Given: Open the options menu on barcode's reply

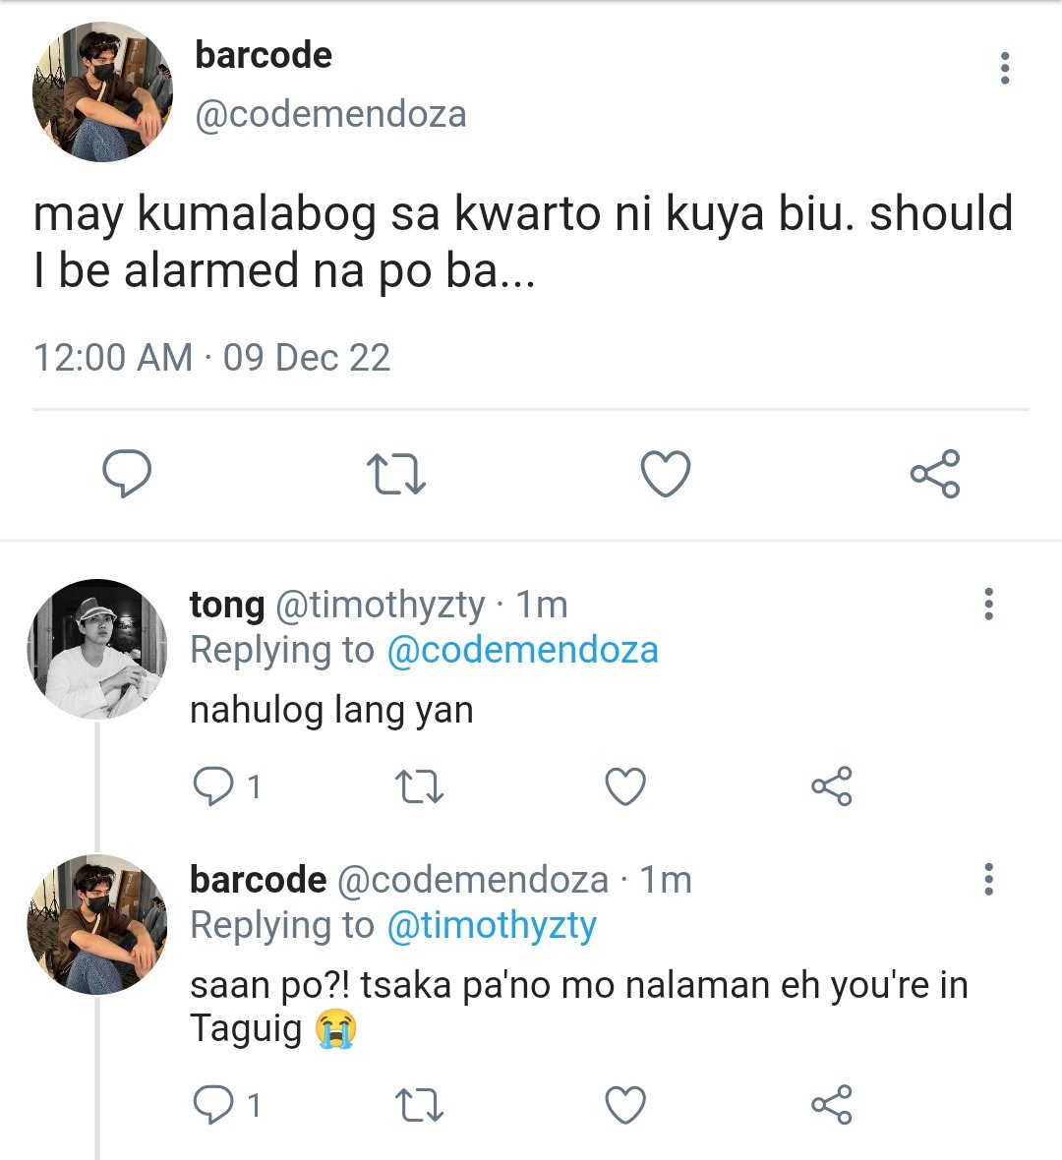Looking at the screenshot, I should point(988,879).
